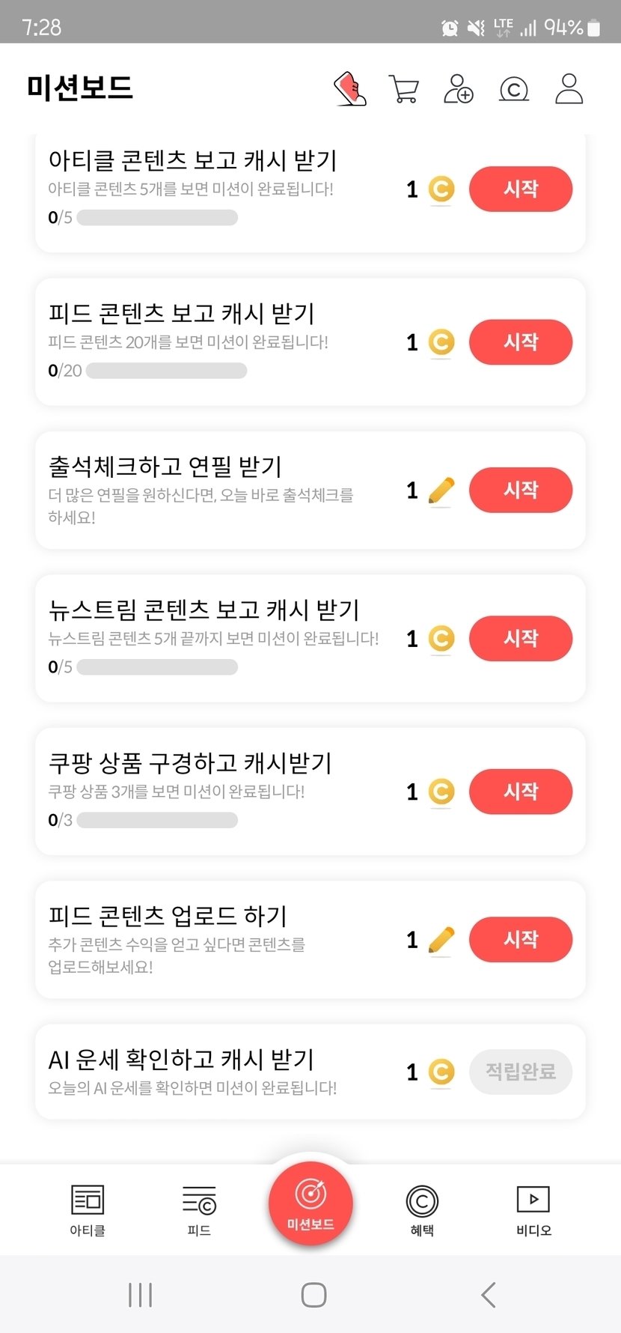The image size is (621, 1333).
Task: Open the 비디오 tab
Action: [x=533, y=1209]
